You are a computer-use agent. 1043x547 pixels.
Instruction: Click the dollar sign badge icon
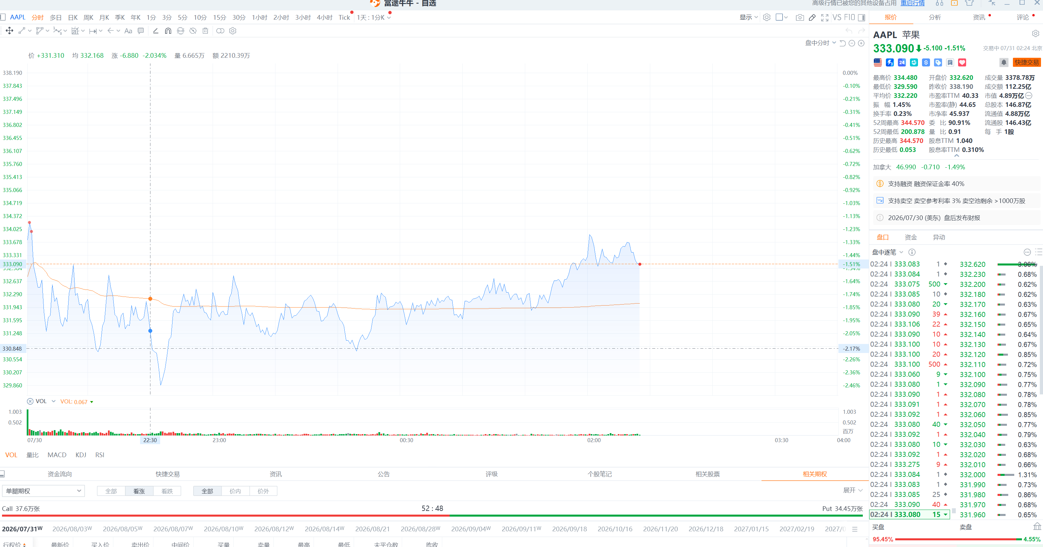926,62
